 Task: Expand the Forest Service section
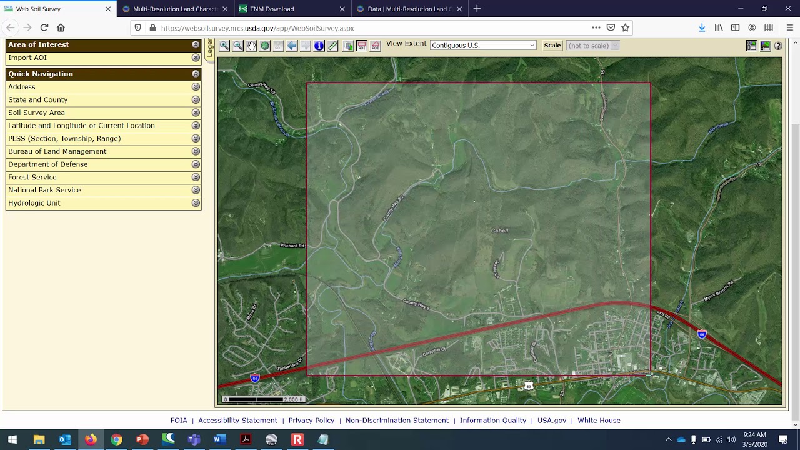click(x=196, y=177)
